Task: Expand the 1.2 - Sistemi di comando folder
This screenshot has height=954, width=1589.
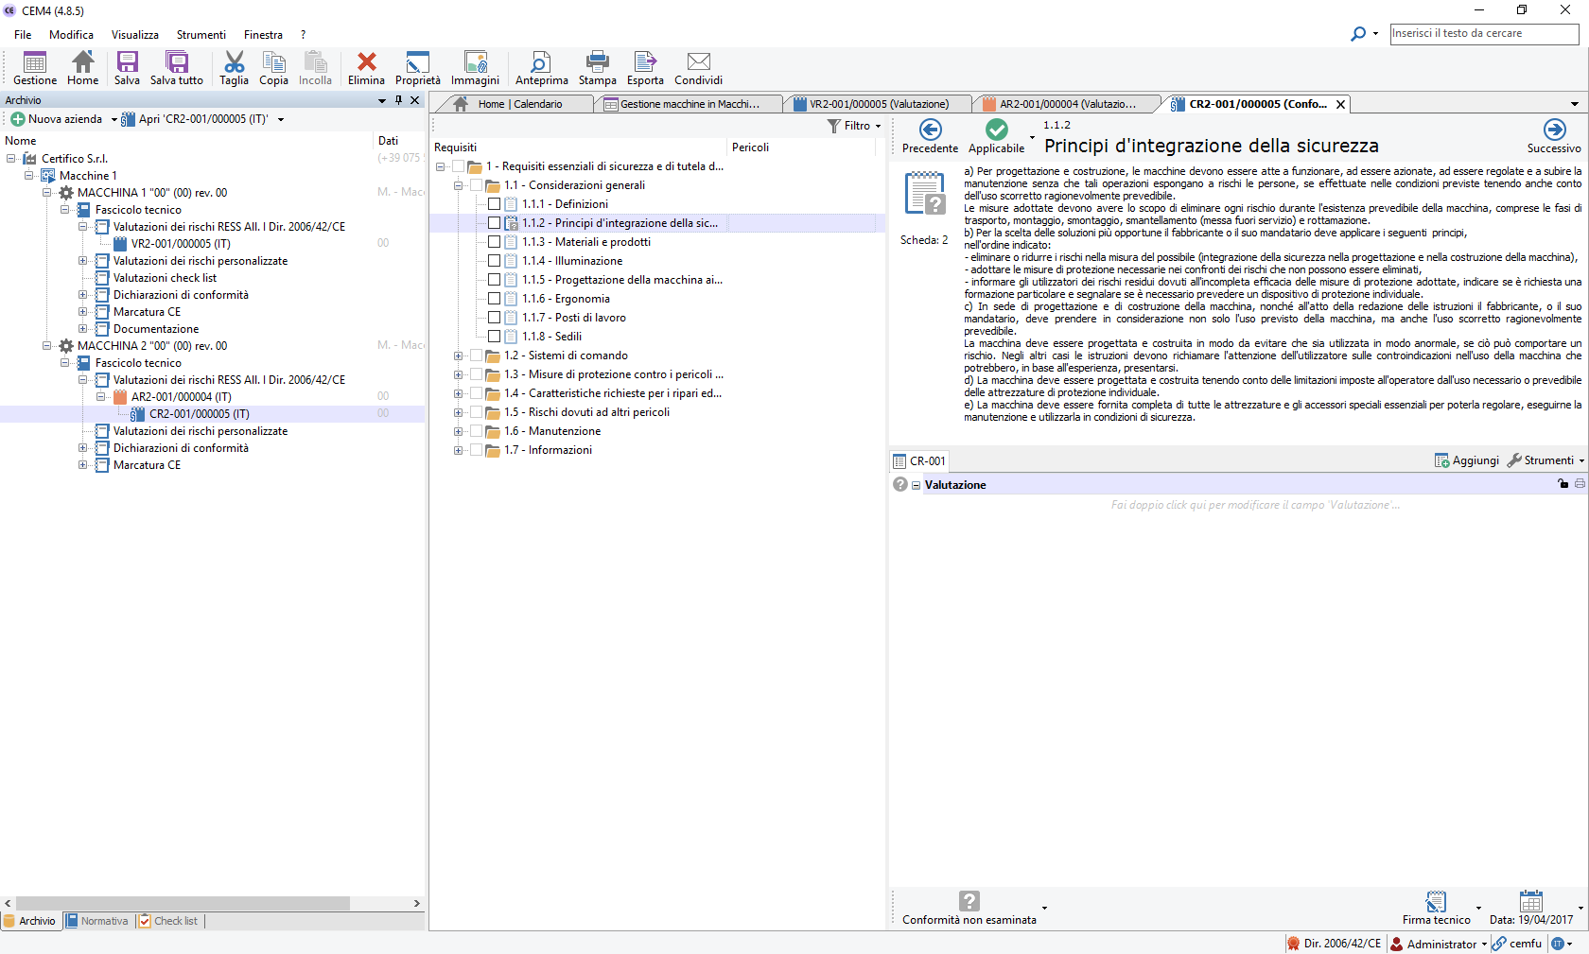Action: [459, 356]
